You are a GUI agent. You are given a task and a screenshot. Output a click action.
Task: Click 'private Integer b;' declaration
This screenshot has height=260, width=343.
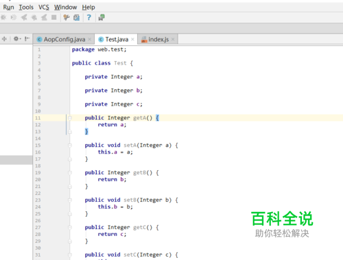114,91
